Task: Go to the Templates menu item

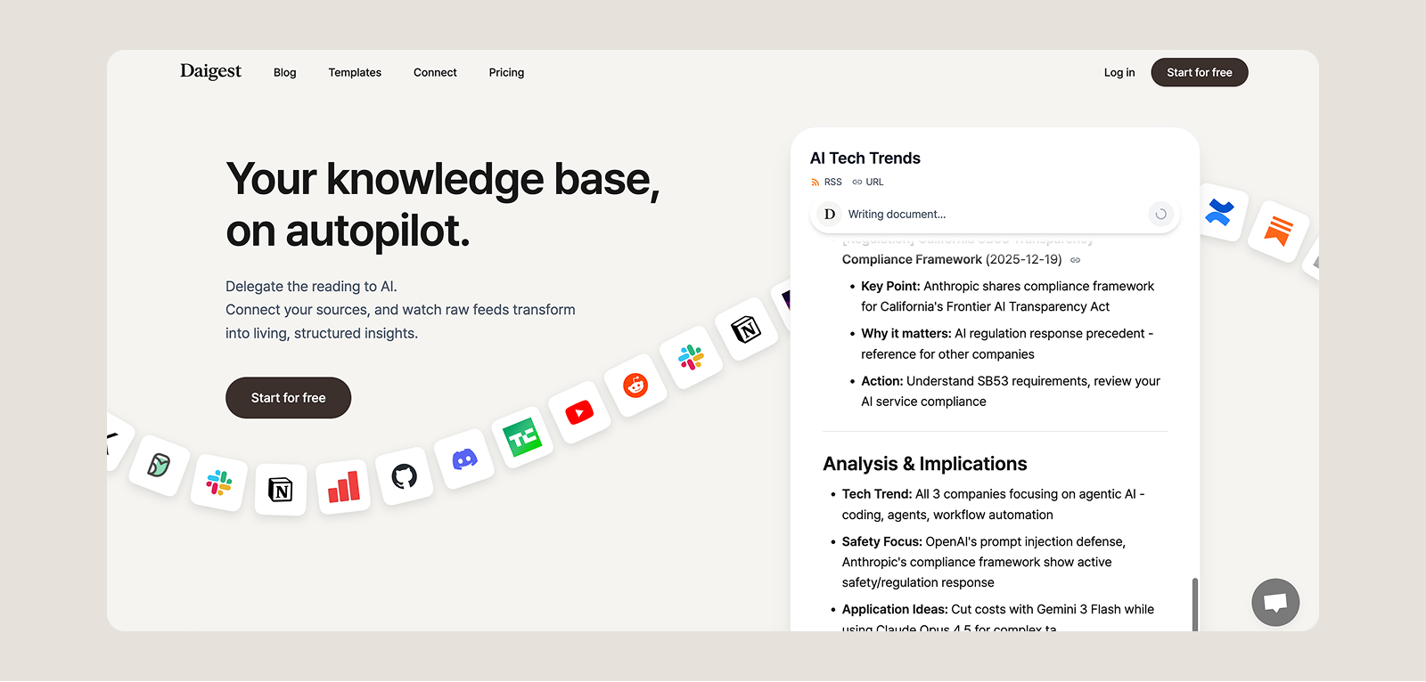Action: pos(355,73)
